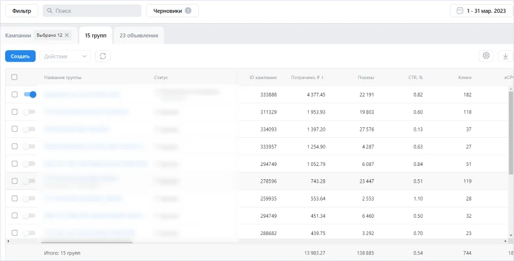The image size is (514, 261).
Task: Click Итого: 15 групп summary text
Action: (62, 253)
